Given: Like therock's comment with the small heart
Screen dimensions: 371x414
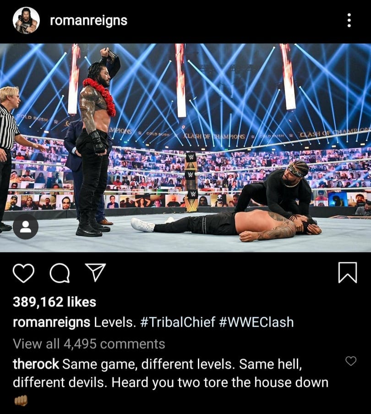Looking at the screenshot, I should tap(351, 361).
